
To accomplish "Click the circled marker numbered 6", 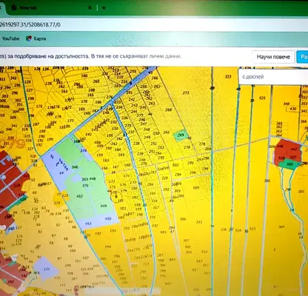I will [116, 197].
